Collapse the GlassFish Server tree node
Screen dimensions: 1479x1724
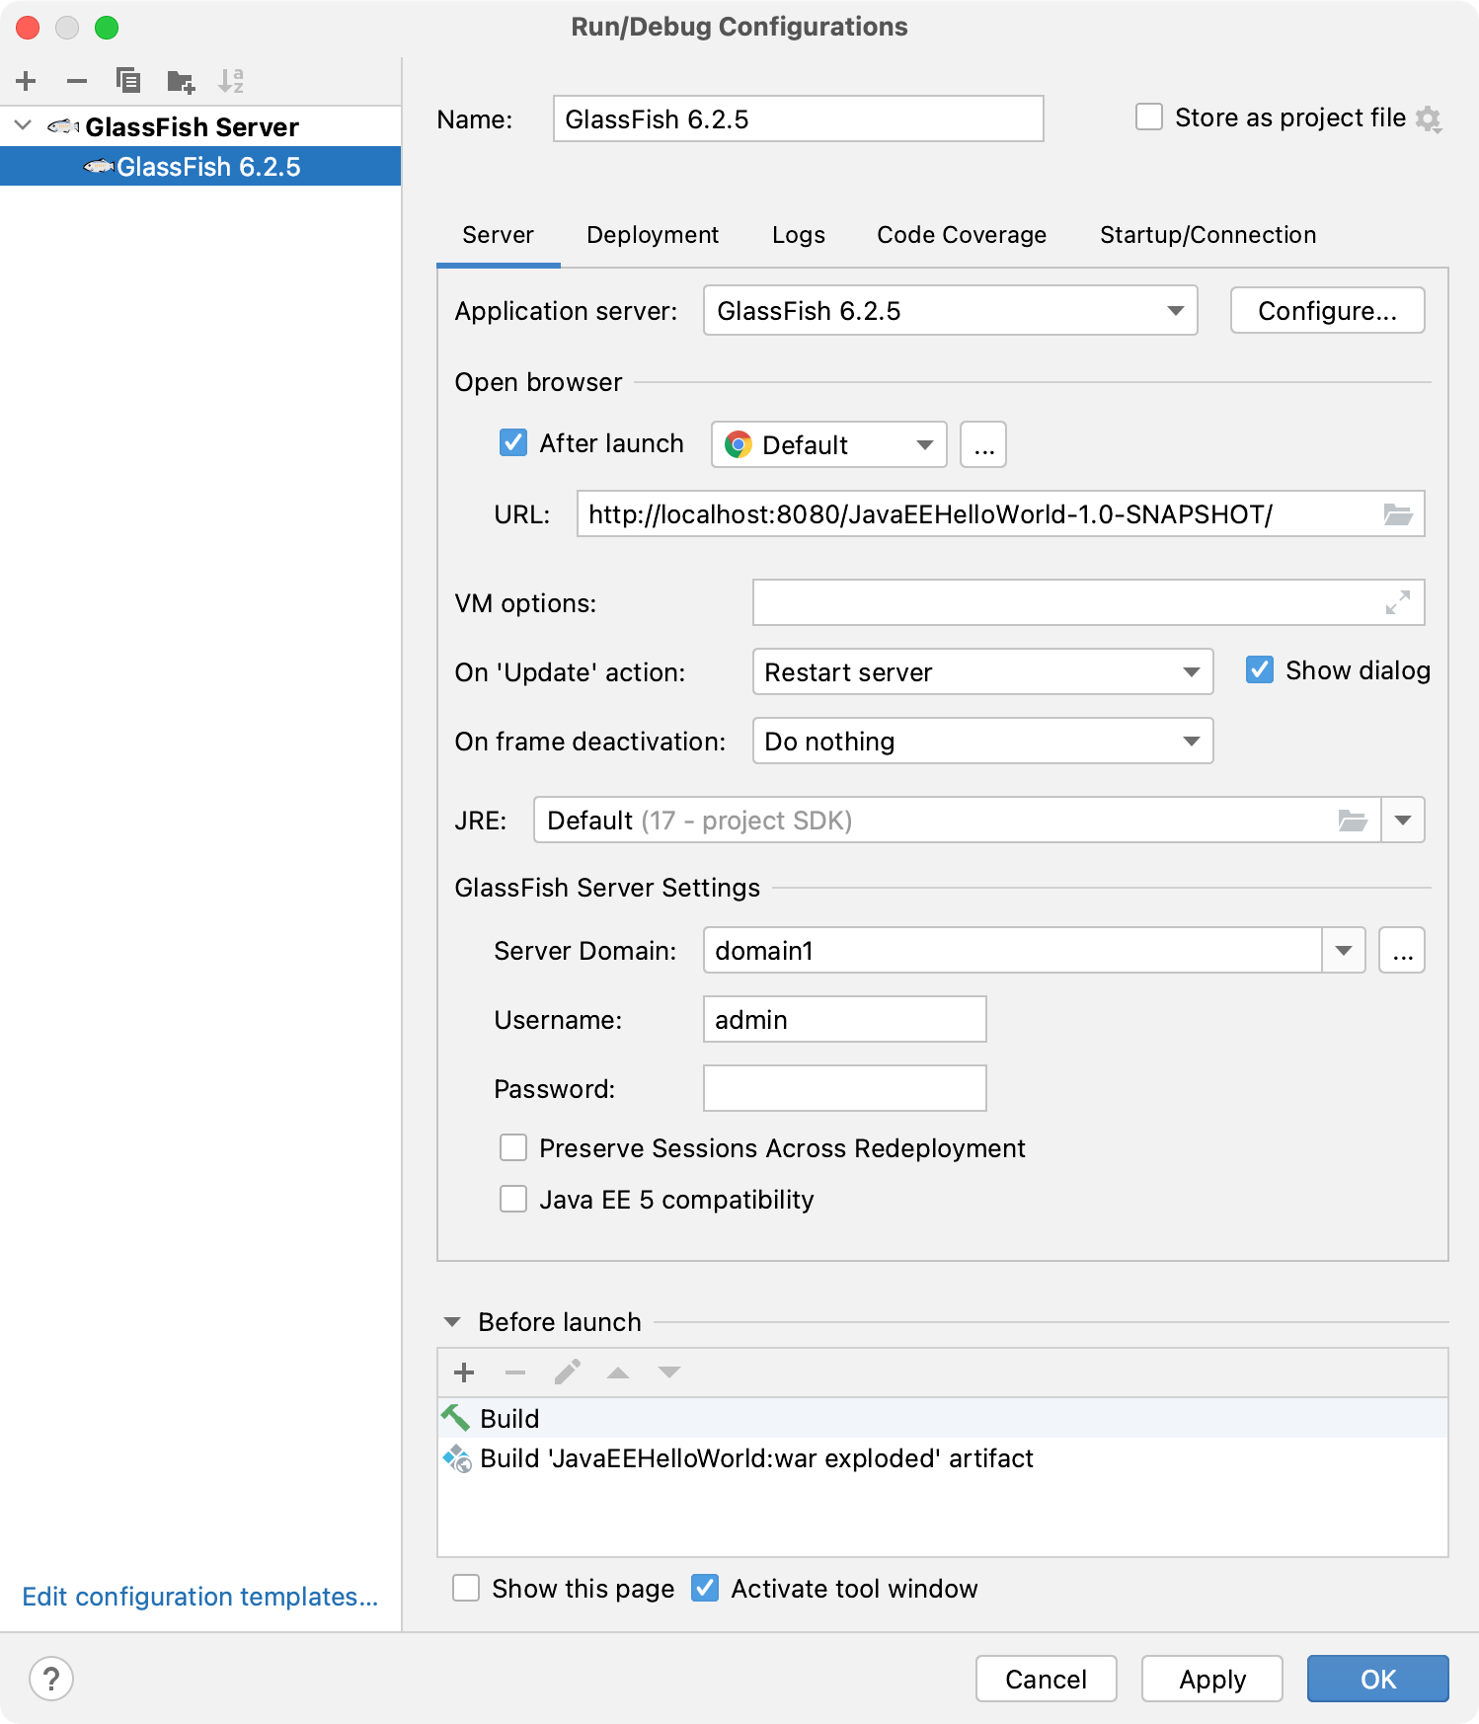24,126
